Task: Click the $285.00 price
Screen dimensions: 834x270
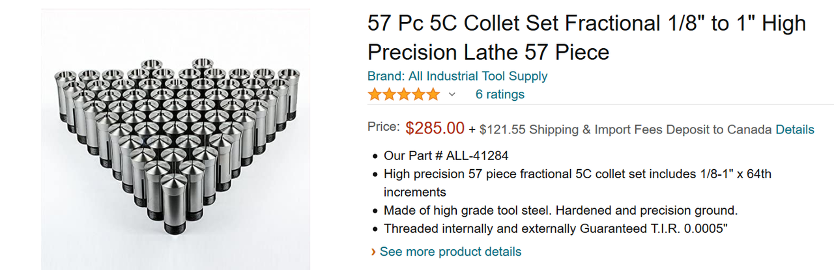Action: point(435,128)
